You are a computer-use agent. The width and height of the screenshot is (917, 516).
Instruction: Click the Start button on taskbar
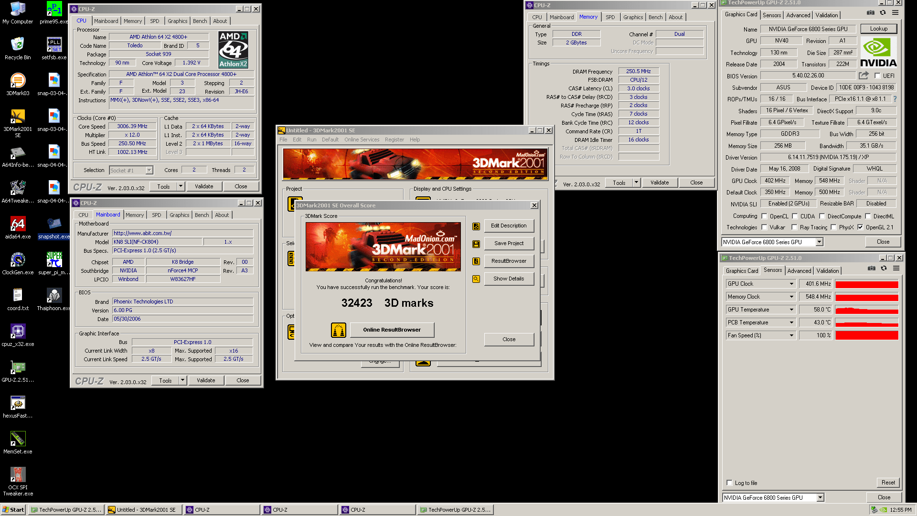pos(13,510)
